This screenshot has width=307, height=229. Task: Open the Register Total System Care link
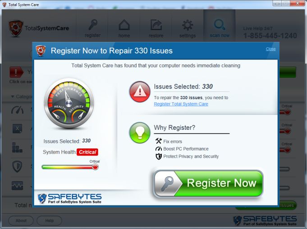click(181, 104)
